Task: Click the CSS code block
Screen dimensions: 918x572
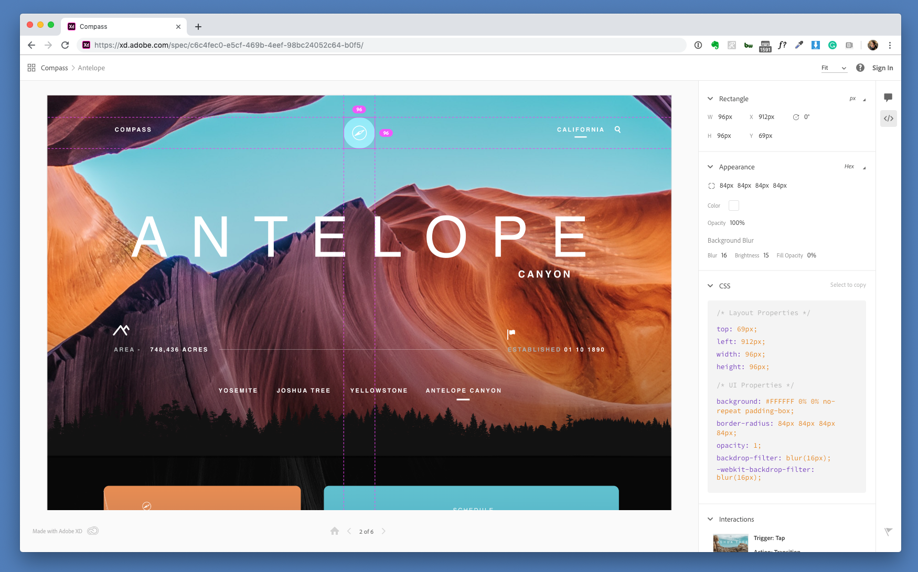Action: coord(787,396)
